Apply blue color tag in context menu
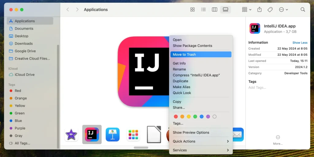Image resolution: width=314 pixels, height=157 pixels. (202, 116)
